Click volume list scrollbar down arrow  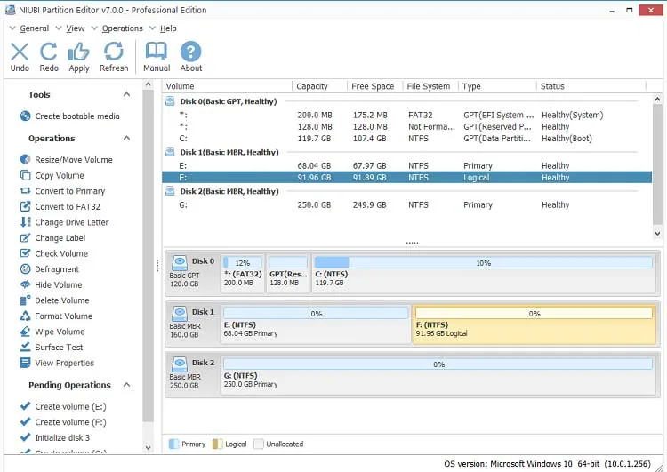coord(657,234)
